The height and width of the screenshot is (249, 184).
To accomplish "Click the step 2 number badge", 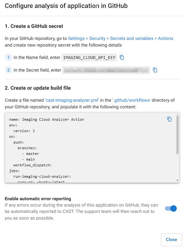I will (9, 70).
